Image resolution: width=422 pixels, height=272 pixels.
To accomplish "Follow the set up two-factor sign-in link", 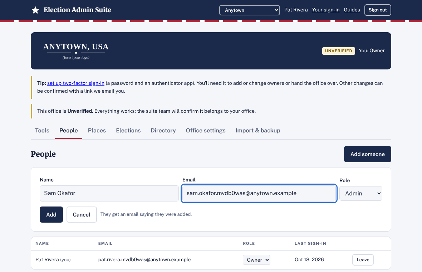I will [75, 83].
